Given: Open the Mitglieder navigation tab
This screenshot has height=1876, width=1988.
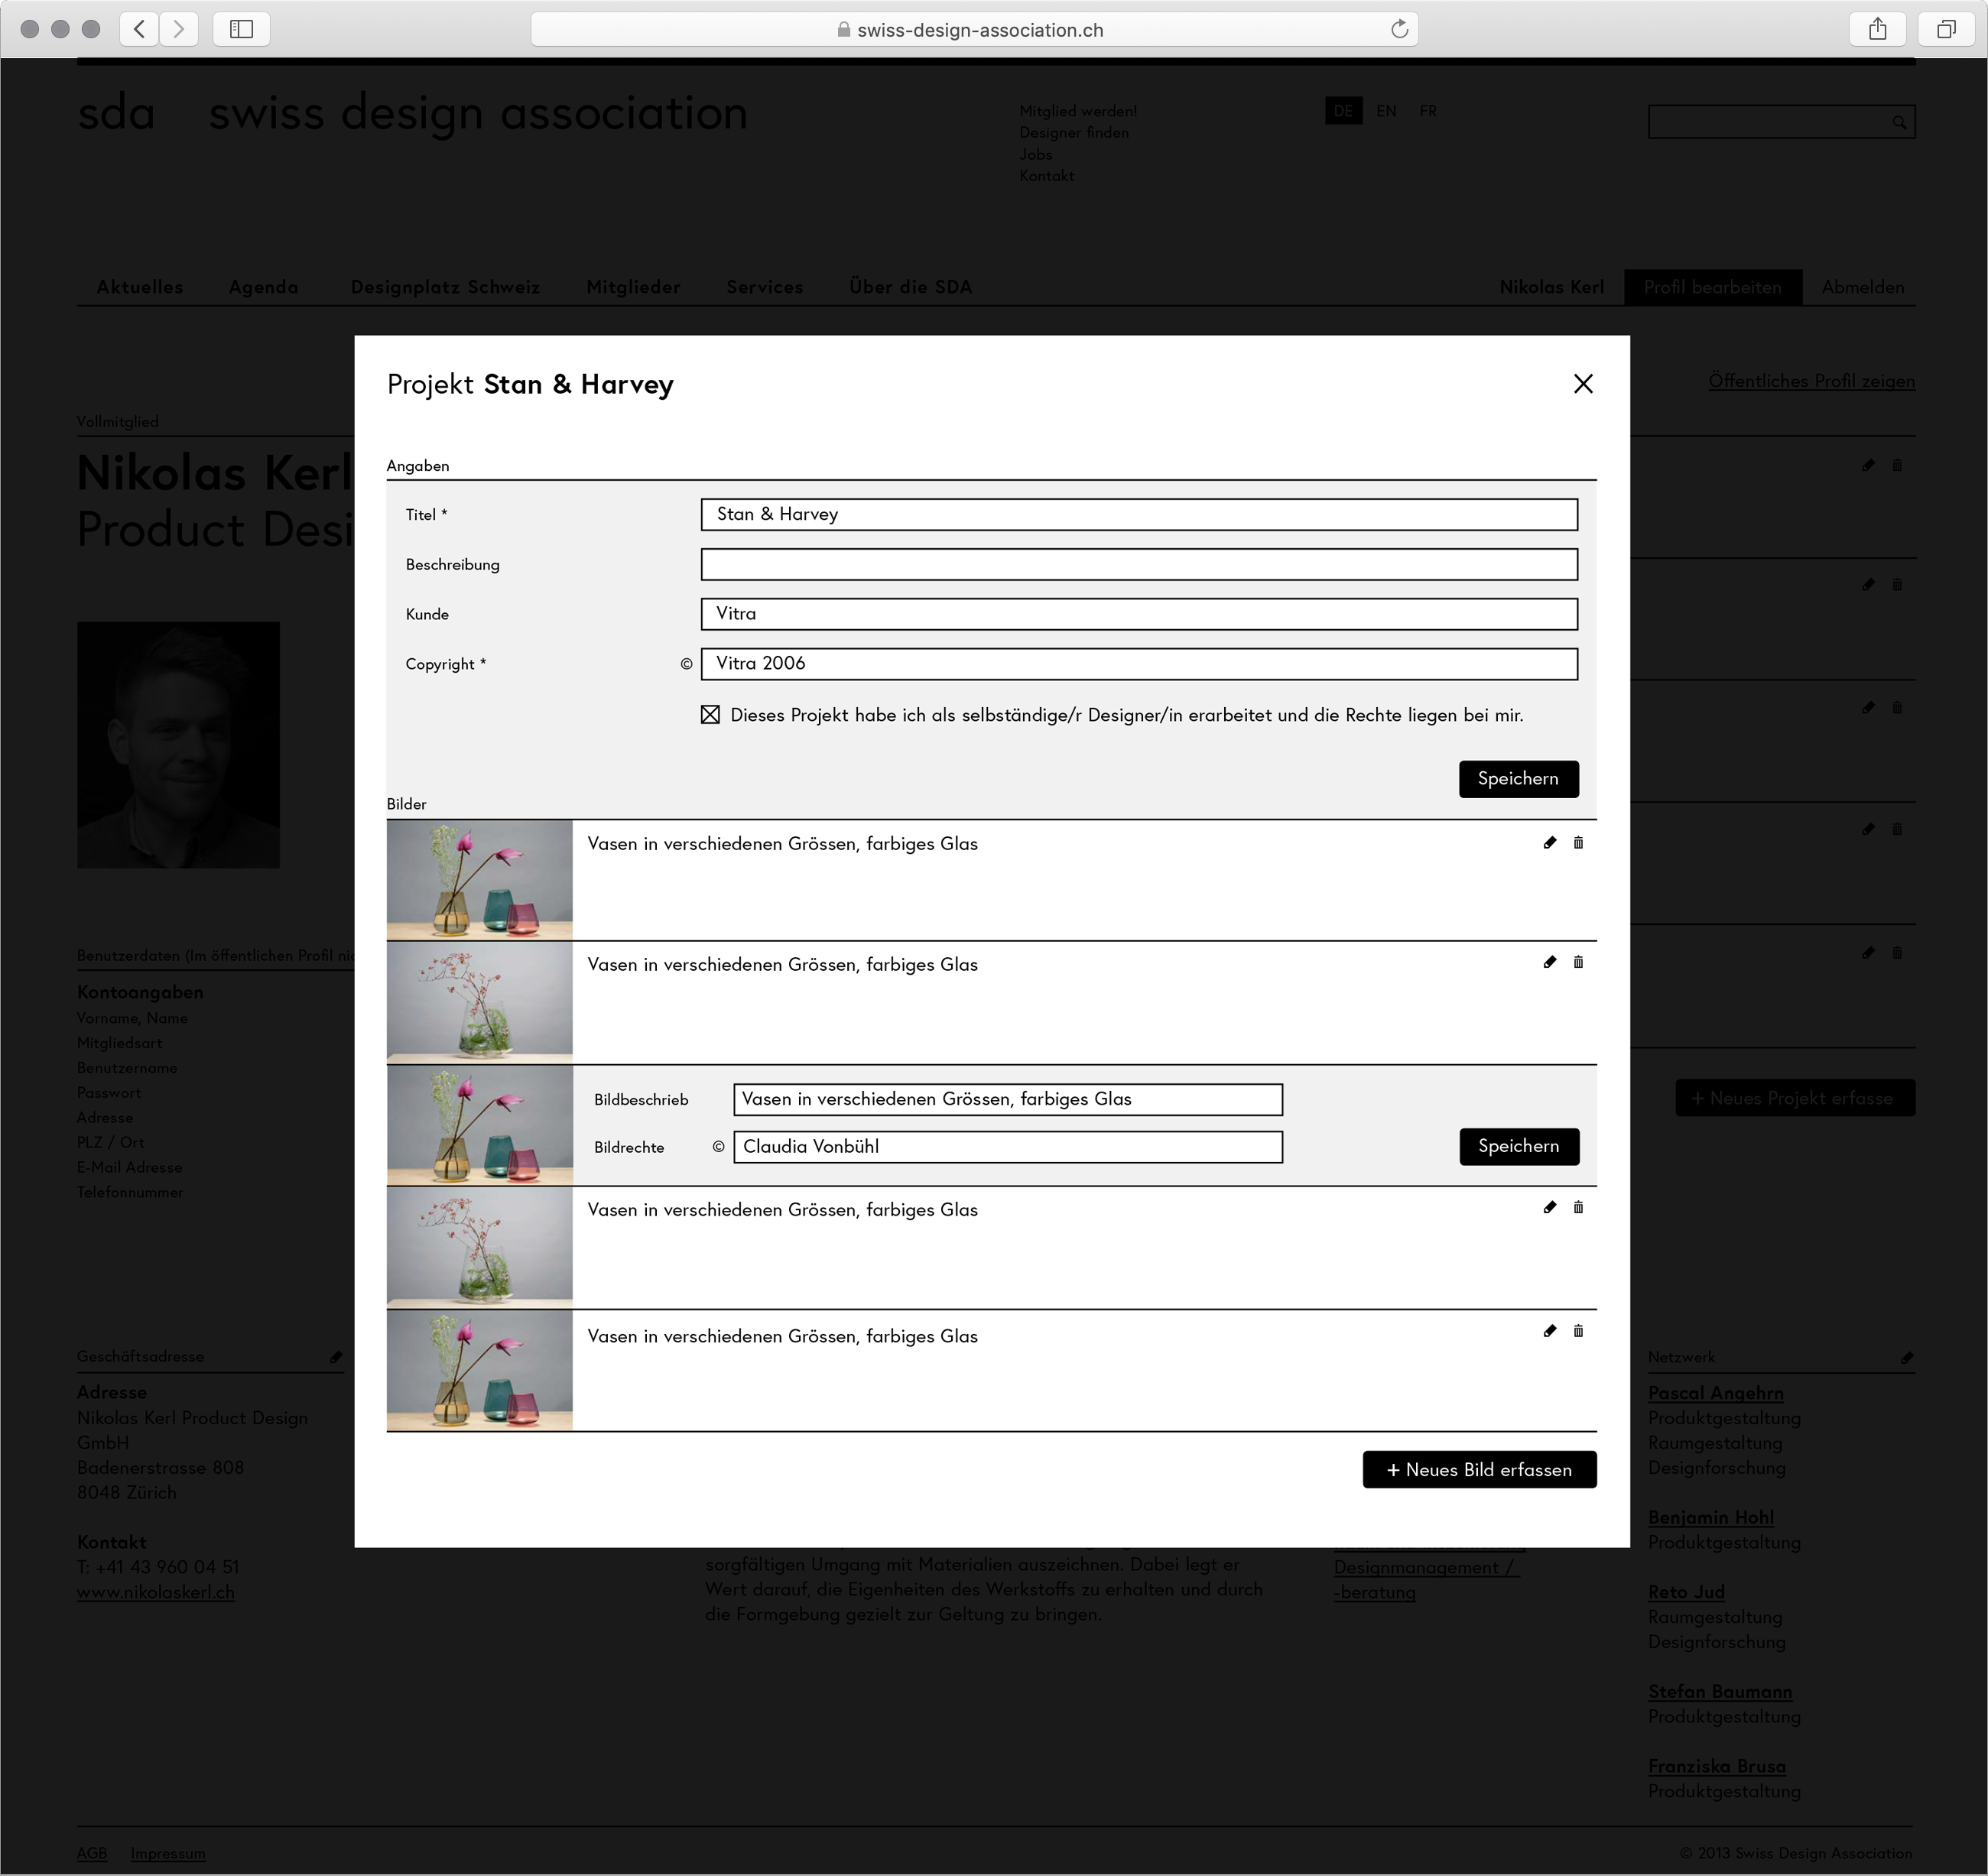Looking at the screenshot, I should (x=632, y=287).
